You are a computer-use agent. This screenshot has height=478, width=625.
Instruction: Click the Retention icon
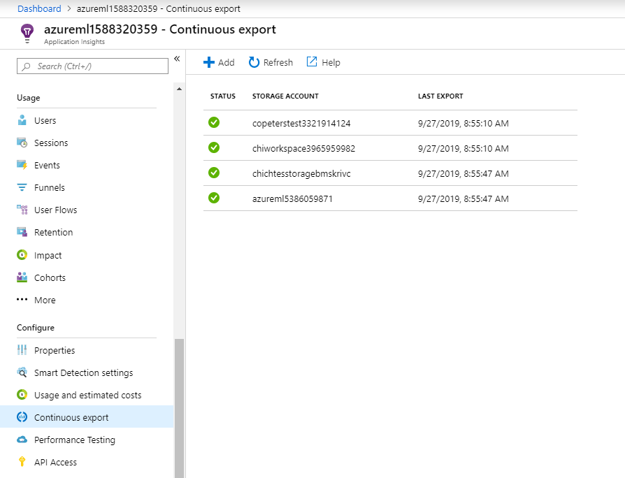pyautogui.click(x=22, y=232)
